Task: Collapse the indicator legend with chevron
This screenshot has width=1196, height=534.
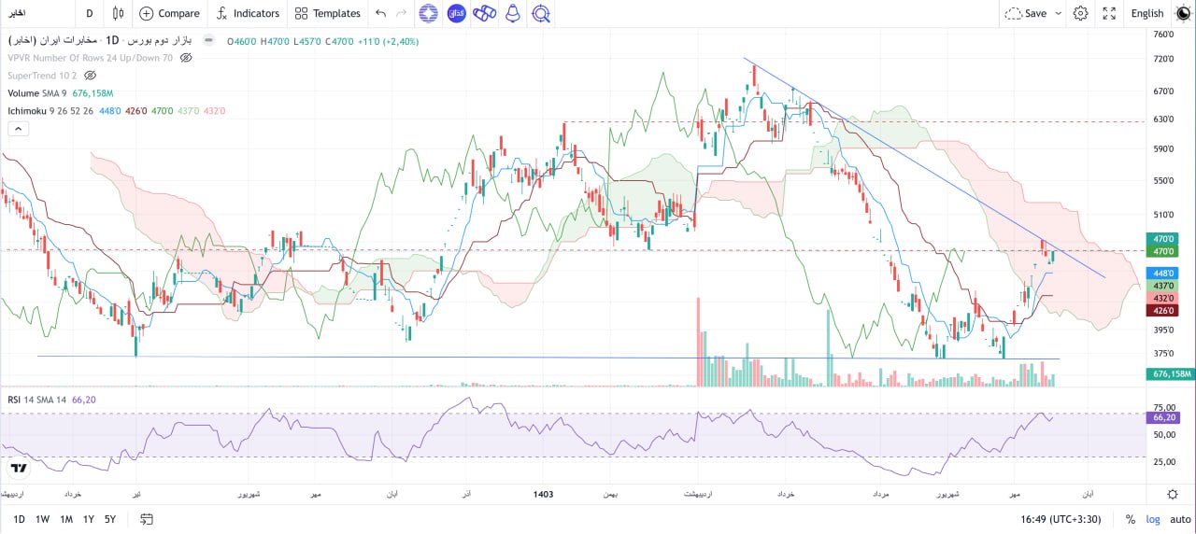Action: [16, 129]
